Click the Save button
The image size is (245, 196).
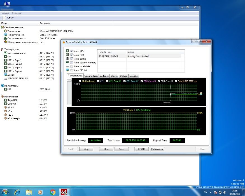tap(122, 149)
